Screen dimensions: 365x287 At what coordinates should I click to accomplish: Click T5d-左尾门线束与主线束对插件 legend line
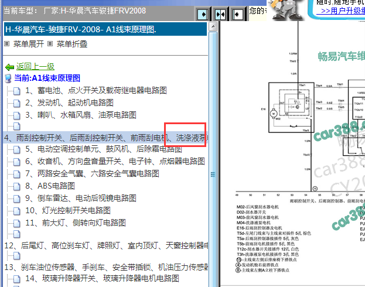click(x=274, y=233)
